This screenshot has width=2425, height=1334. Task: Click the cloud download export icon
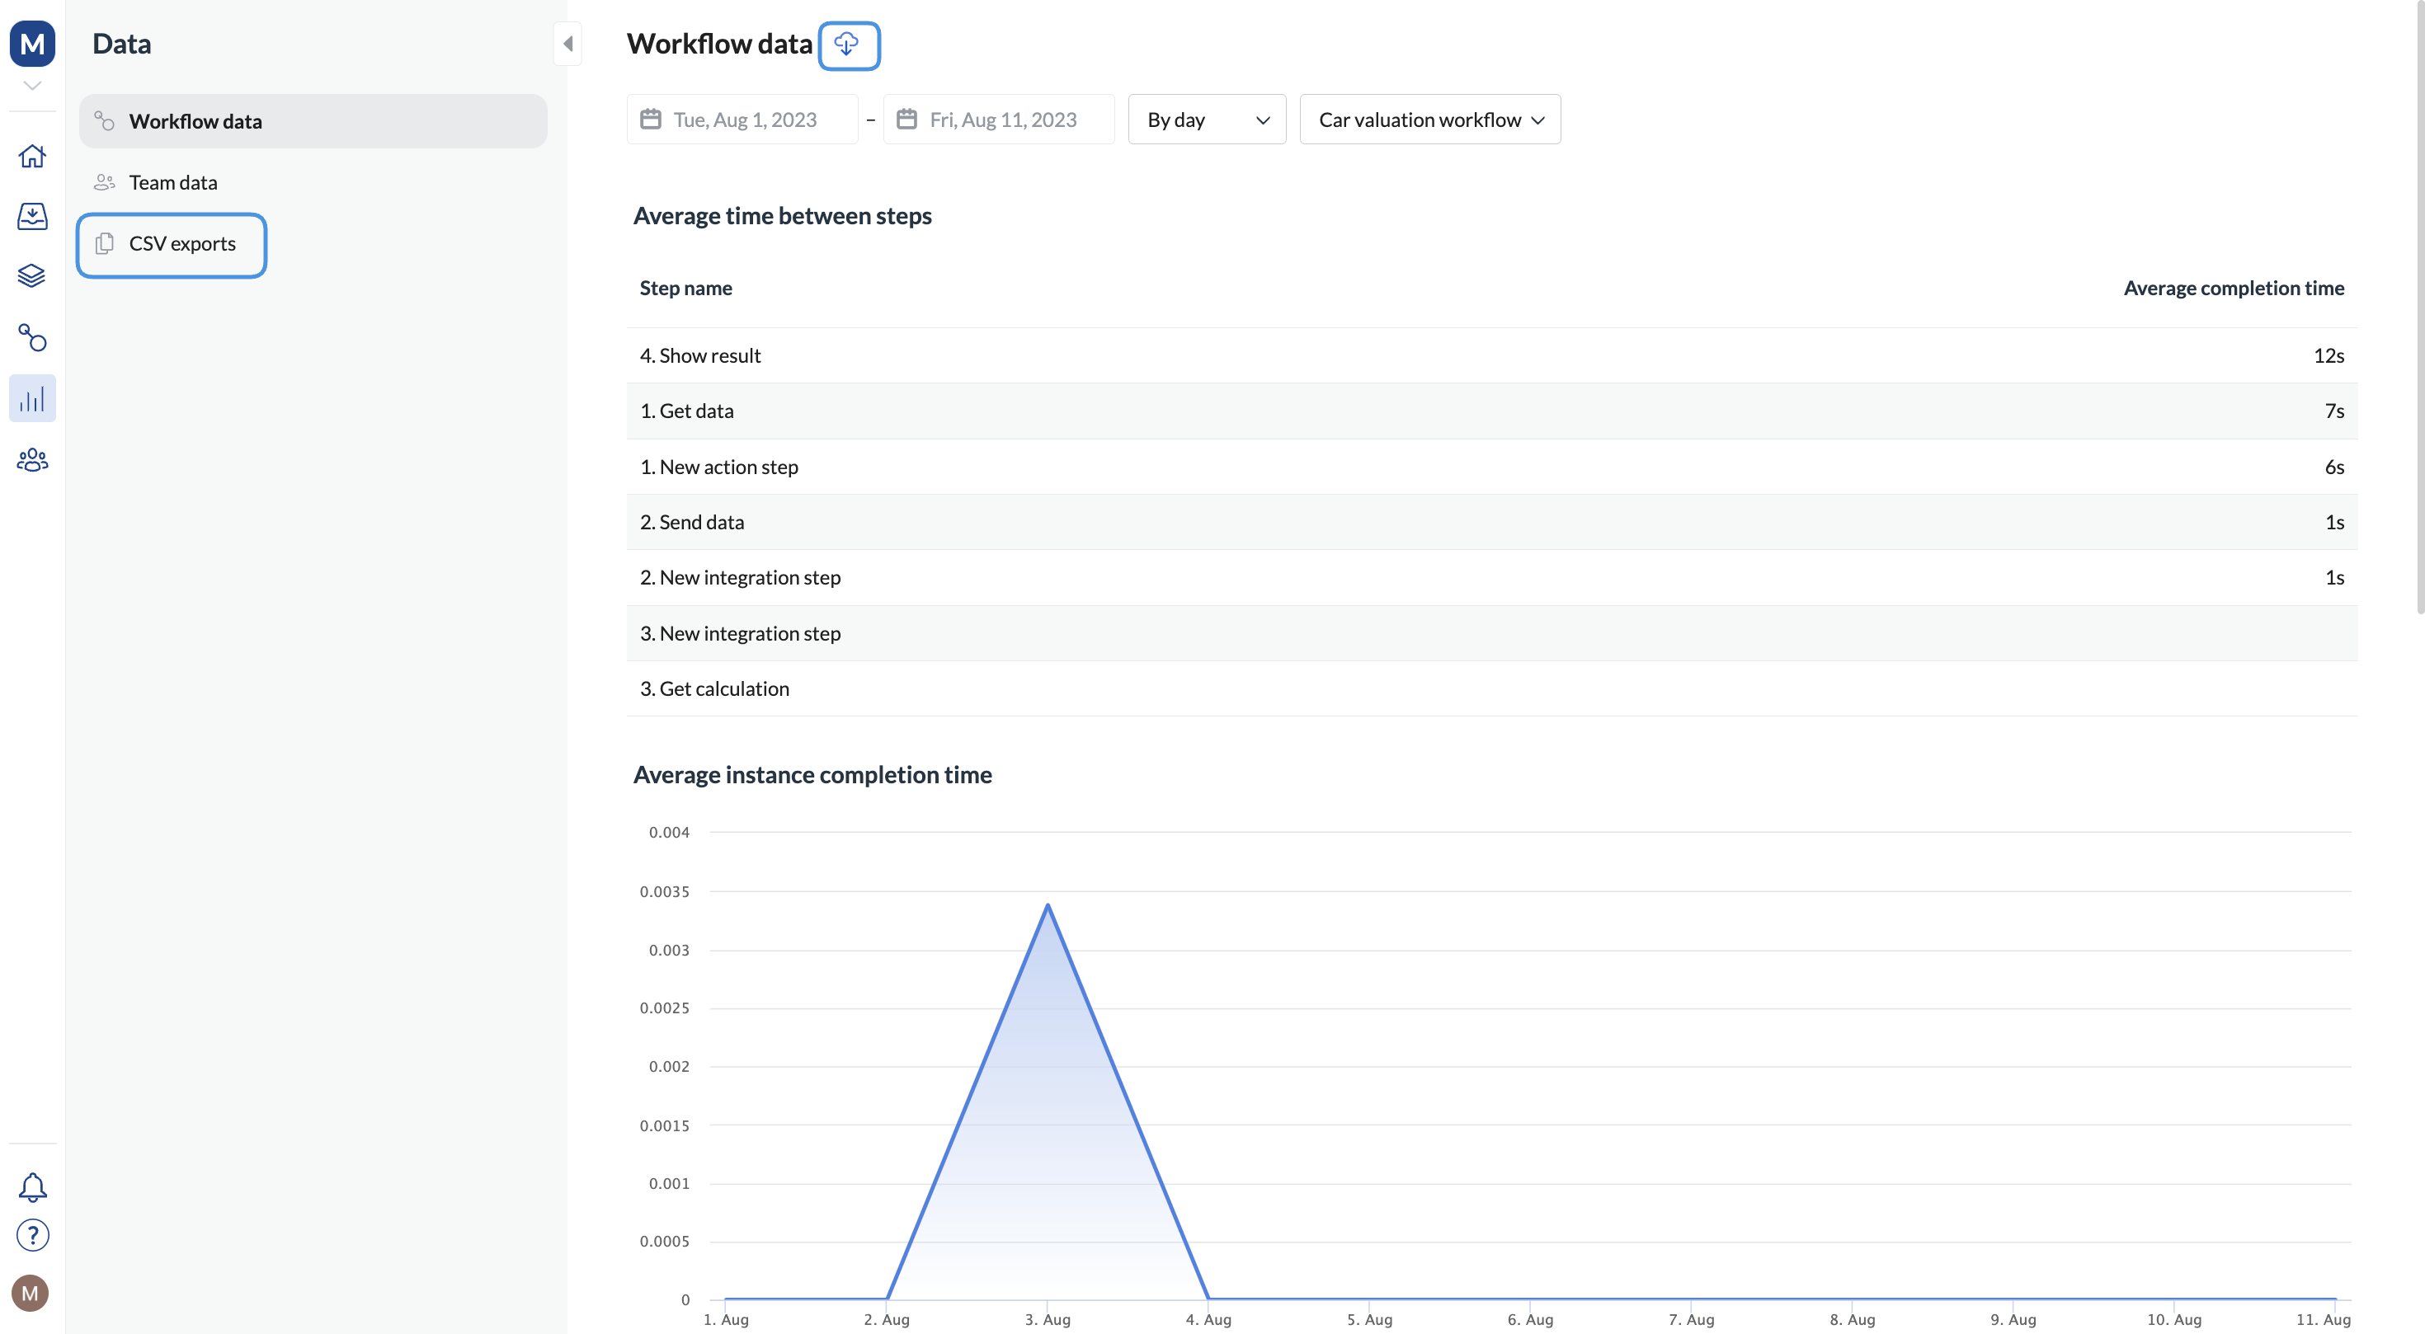(847, 45)
